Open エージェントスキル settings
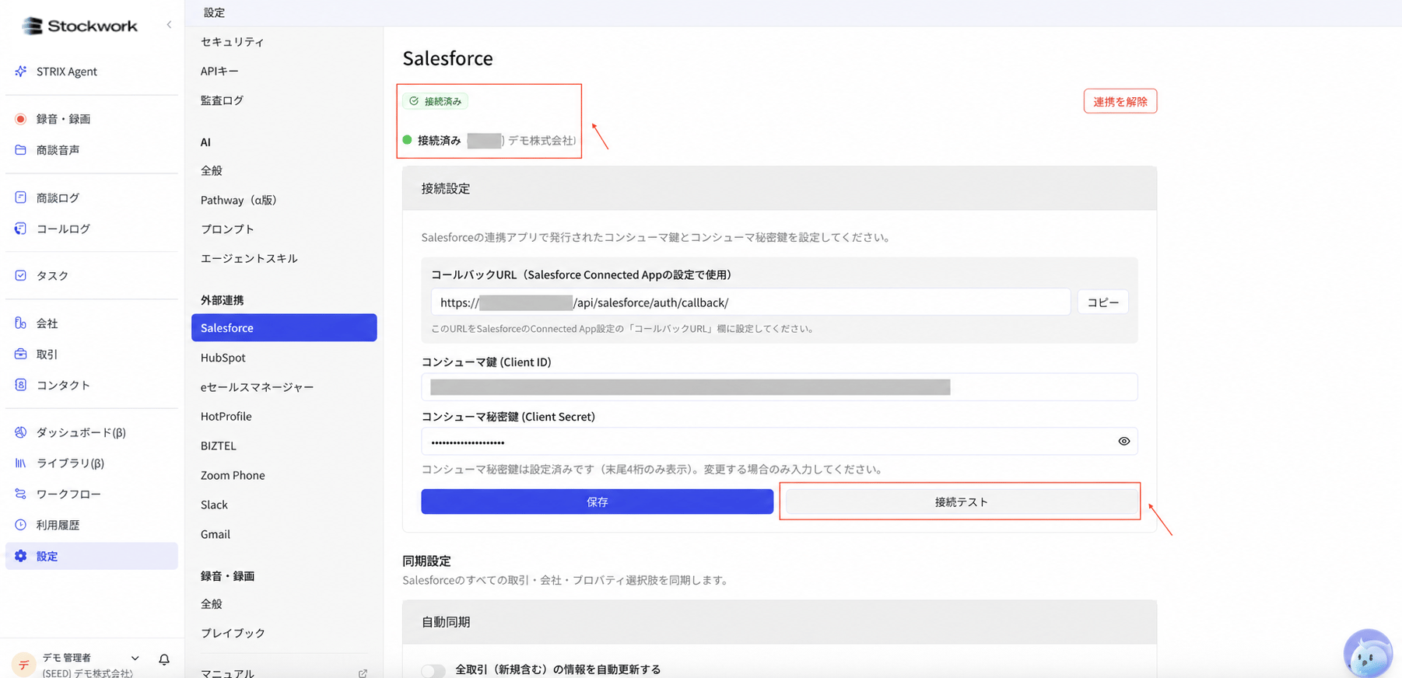 [x=249, y=258]
